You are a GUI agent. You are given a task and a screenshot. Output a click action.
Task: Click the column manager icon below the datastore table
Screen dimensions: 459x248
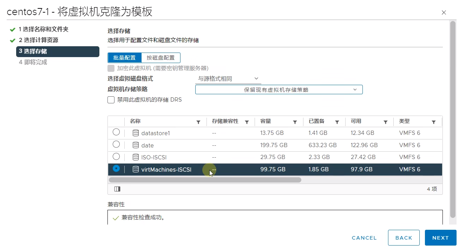click(117, 189)
